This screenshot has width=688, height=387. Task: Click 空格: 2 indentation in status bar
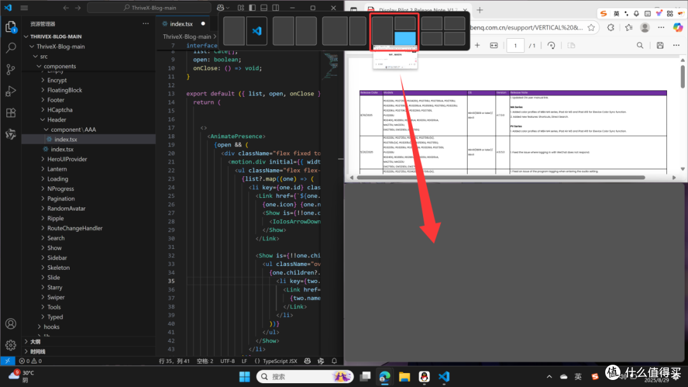(205, 361)
